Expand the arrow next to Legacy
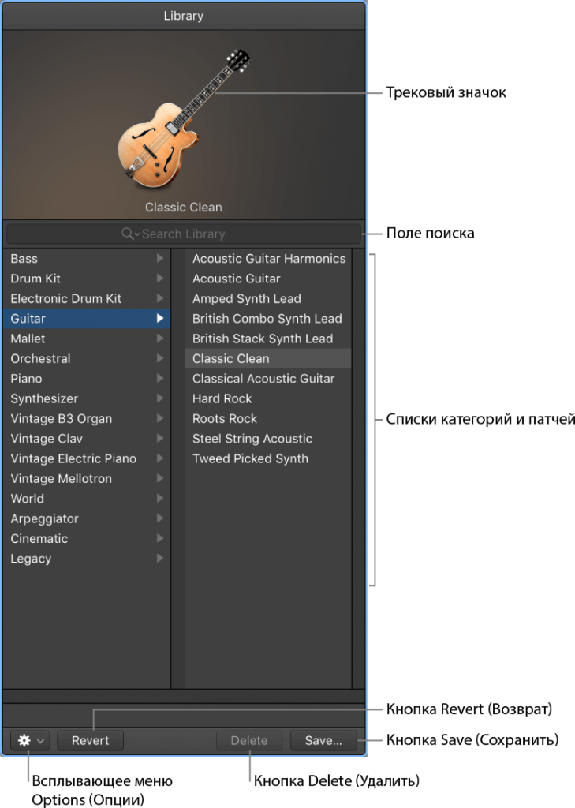 pos(160,558)
